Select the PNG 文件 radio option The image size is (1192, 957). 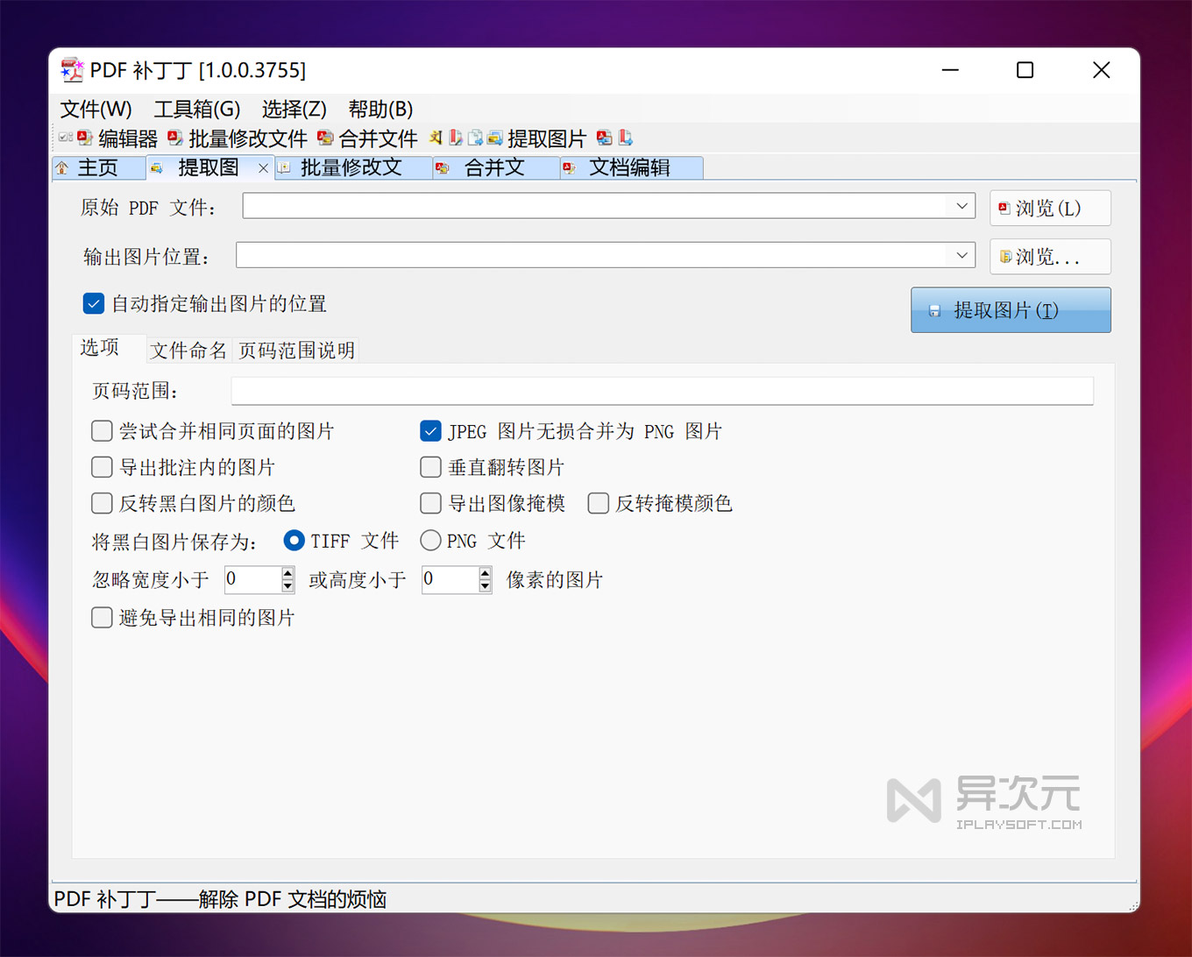(x=430, y=541)
